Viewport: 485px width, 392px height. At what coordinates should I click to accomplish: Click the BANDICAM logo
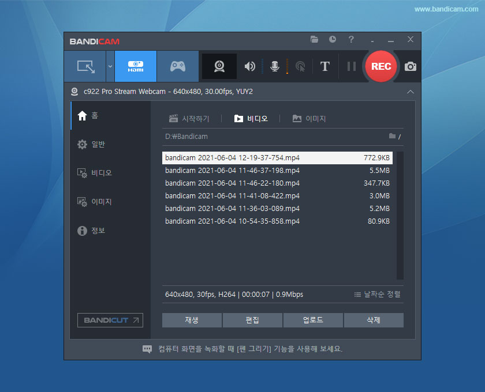pos(94,42)
